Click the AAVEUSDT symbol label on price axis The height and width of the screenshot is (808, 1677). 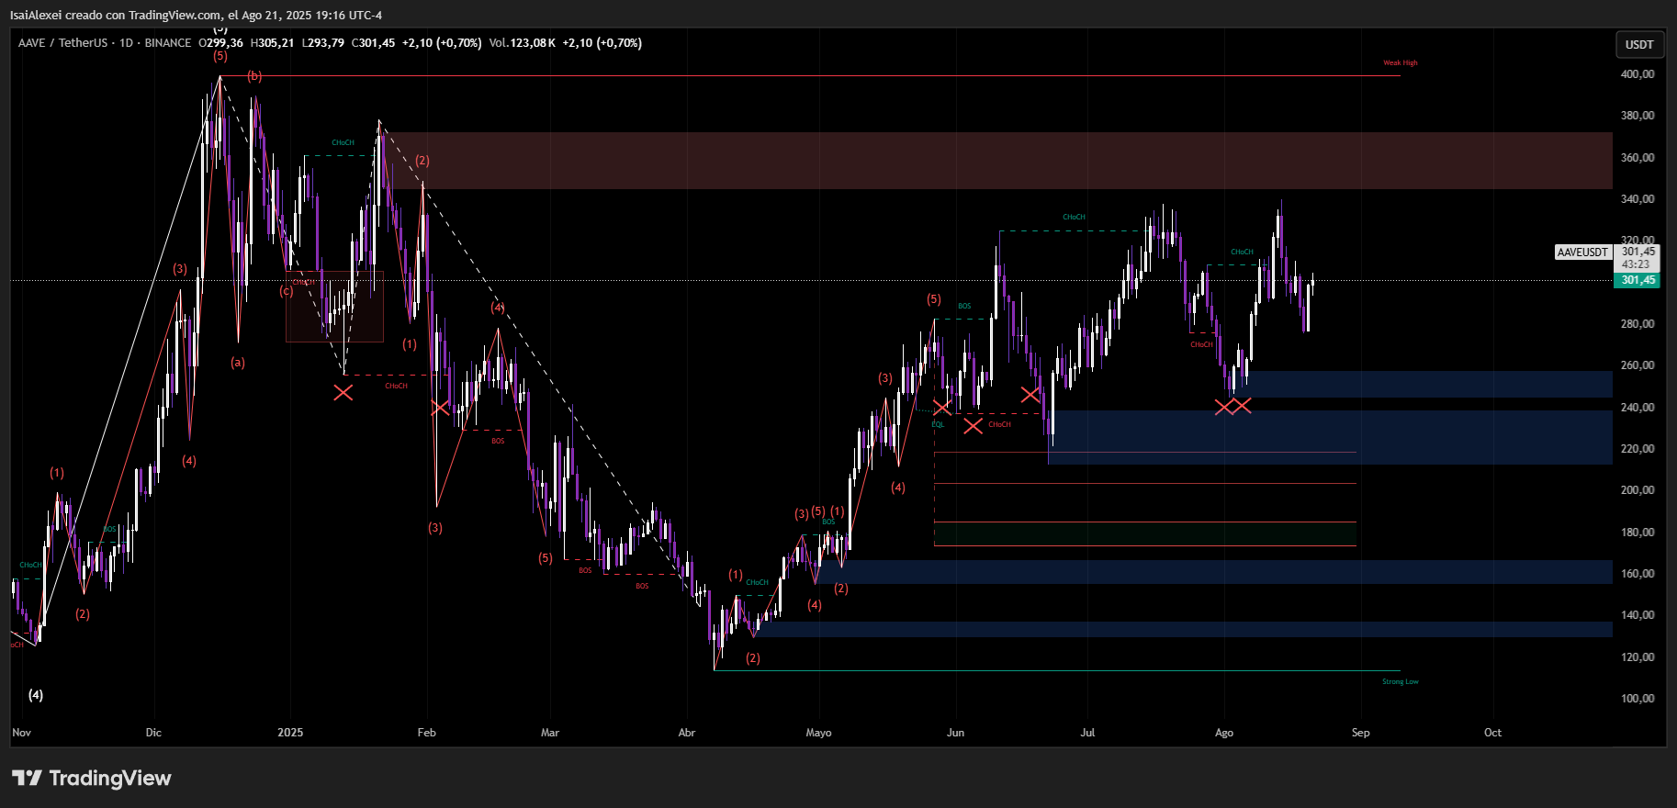point(1582,252)
